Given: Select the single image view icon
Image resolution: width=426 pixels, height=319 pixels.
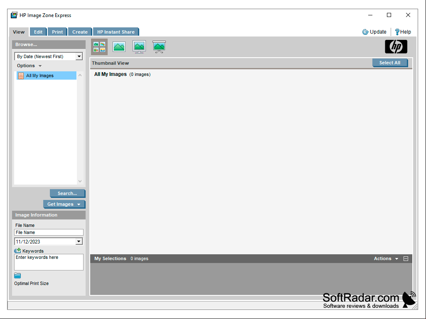Looking at the screenshot, I should (119, 46).
